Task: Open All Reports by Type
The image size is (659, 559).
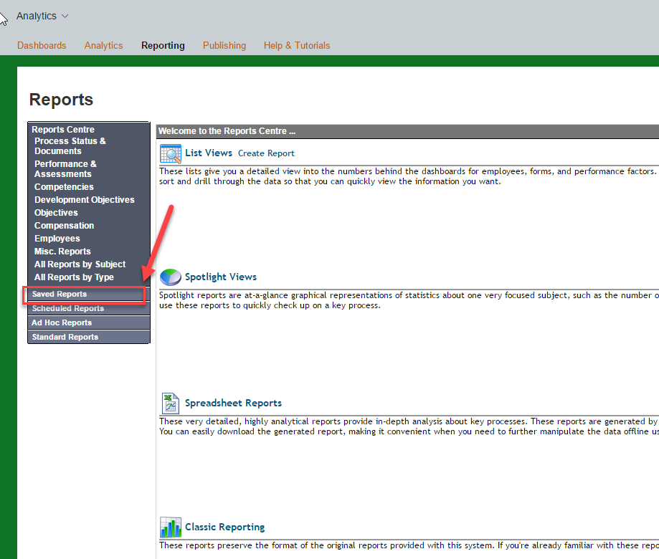Action: (74, 277)
